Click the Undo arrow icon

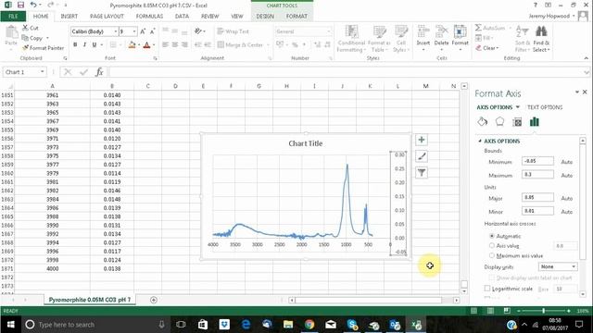[x=33, y=5]
